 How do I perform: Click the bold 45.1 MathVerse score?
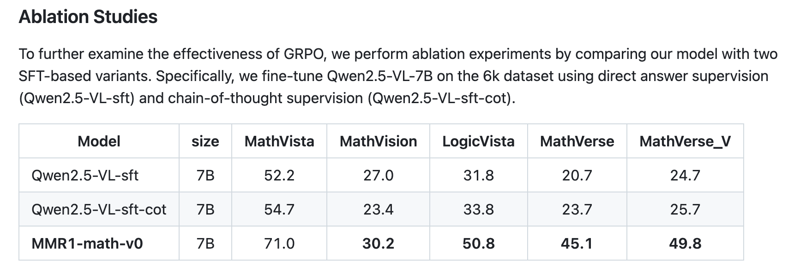pos(577,244)
